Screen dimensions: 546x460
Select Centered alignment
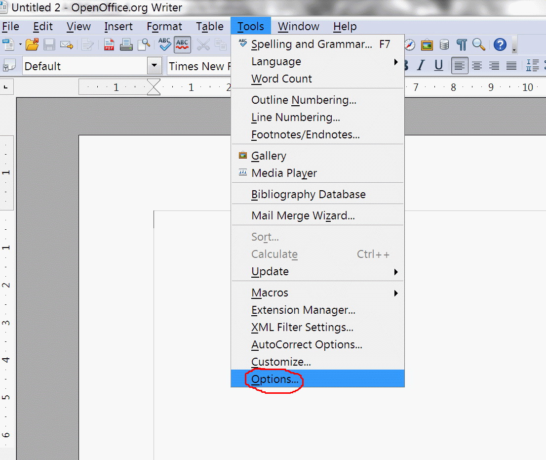pyautogui.click(x=477, y=66)
